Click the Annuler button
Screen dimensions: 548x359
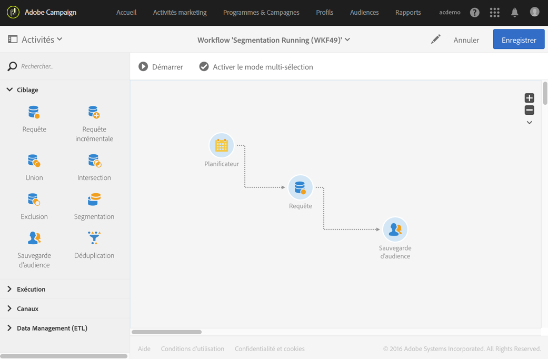[466, 39]
